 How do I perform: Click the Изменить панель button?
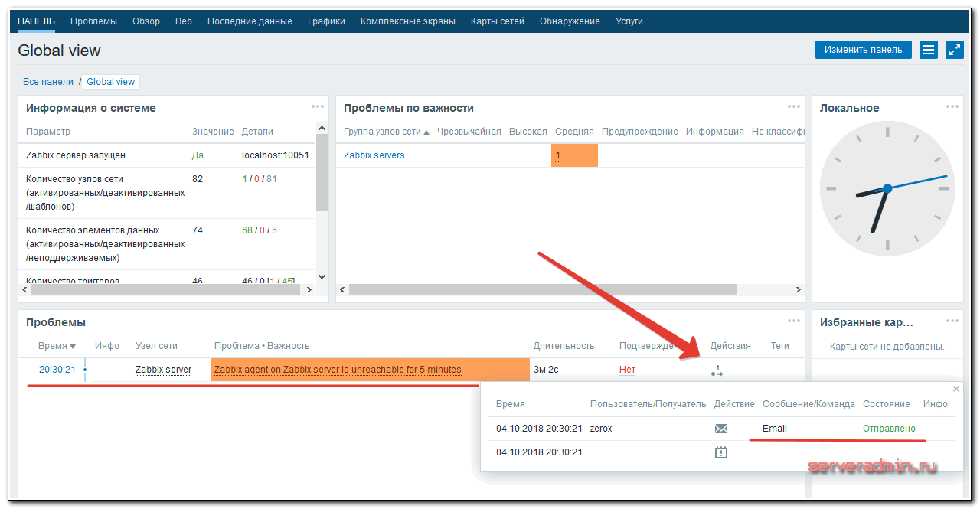pyautogui.click(x=863, y=50)
